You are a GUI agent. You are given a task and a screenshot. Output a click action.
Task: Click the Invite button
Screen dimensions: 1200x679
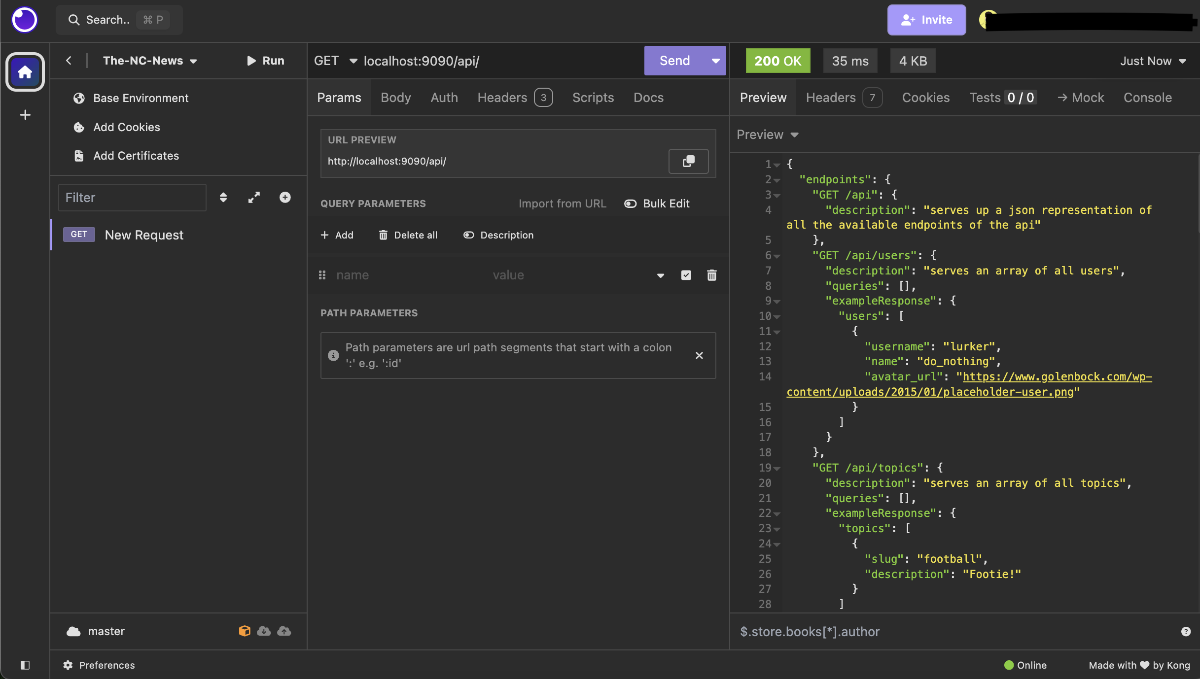(x=926, y=20)
